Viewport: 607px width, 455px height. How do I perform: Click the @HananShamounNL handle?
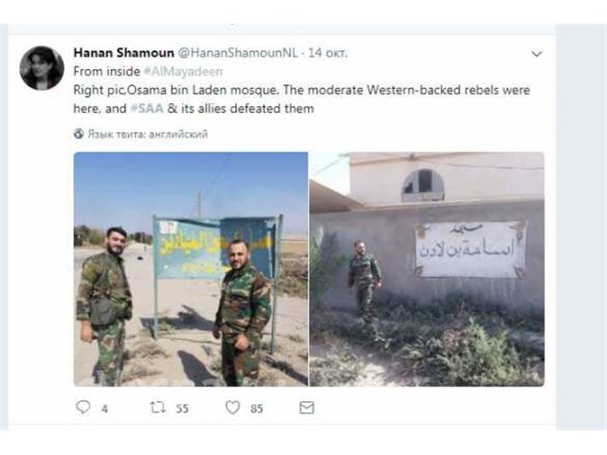tap(238, 53)
